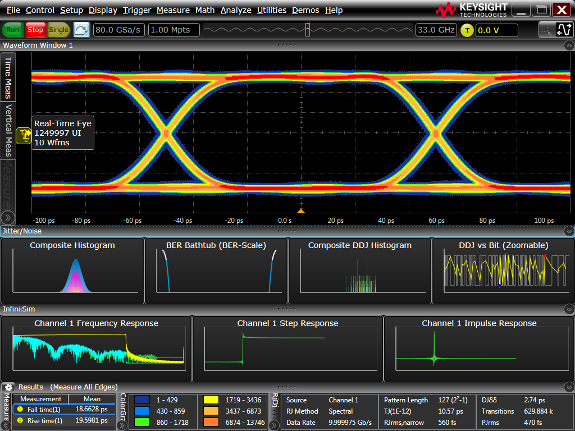Click the Real-Time Eye function icon
The width and height of the screenshot is (575, 431).
coord(23,135)
